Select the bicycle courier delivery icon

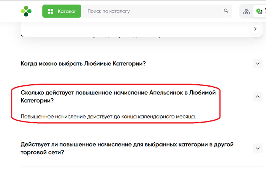tap(247, 11)
